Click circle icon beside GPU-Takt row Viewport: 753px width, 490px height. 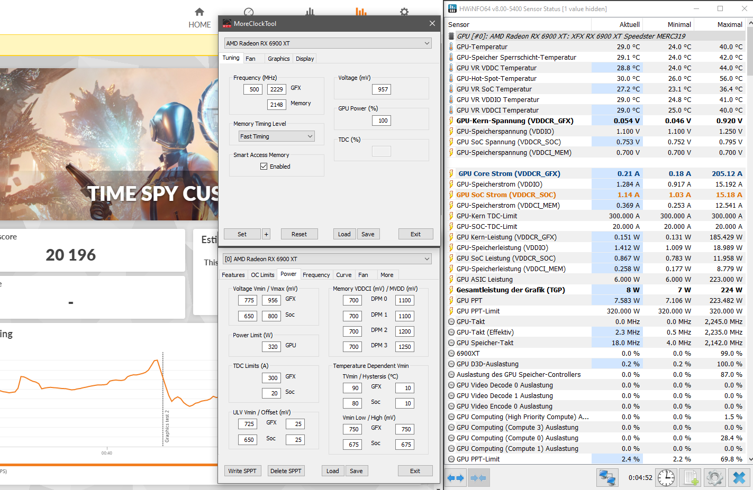point(451,321)
